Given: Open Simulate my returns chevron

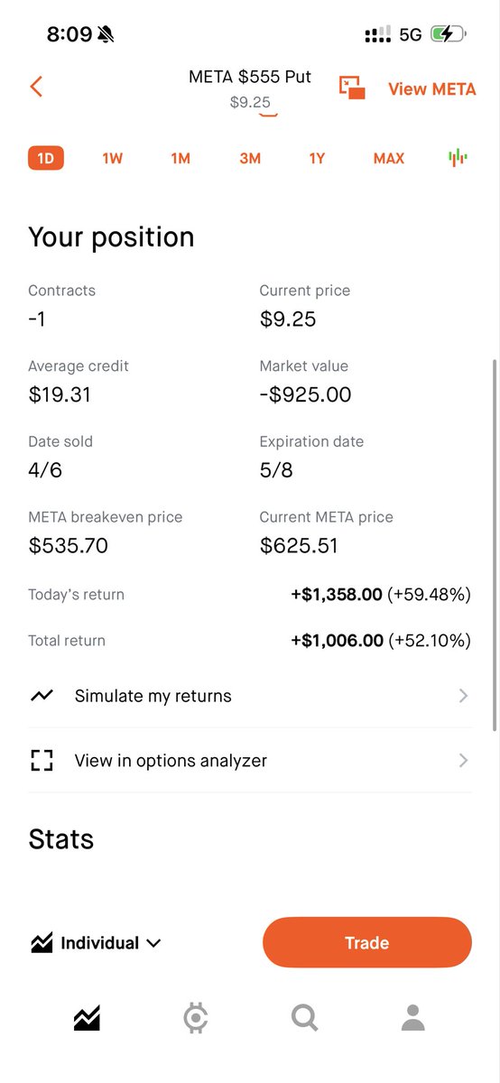Looking at the screenshot, I should coord(463,696).
